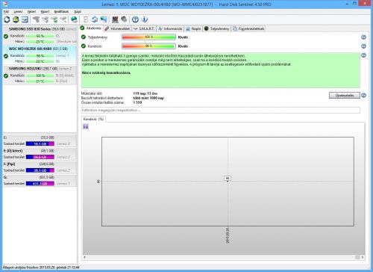Screen dimensions: 373x272
Task: Switch to the Napló tab
Action: 193,28
